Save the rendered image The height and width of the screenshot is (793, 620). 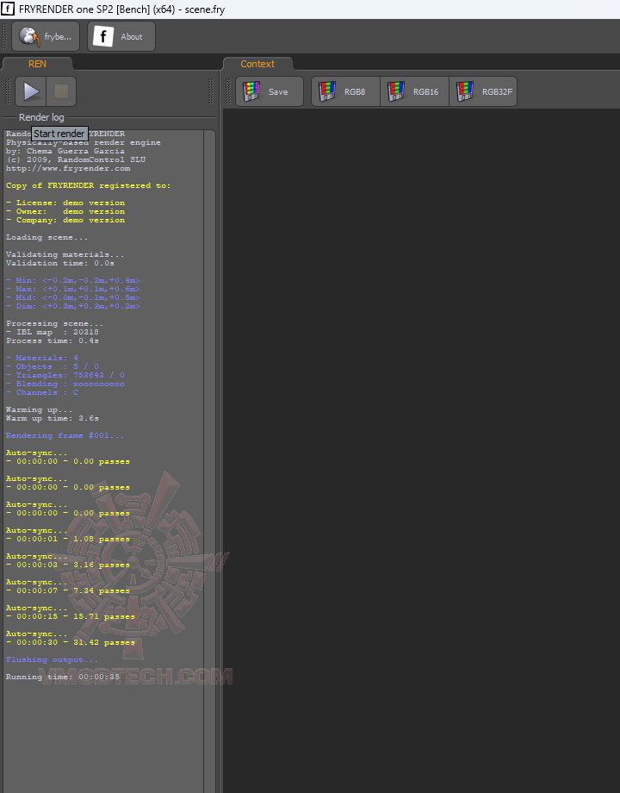tap(270, 91)
